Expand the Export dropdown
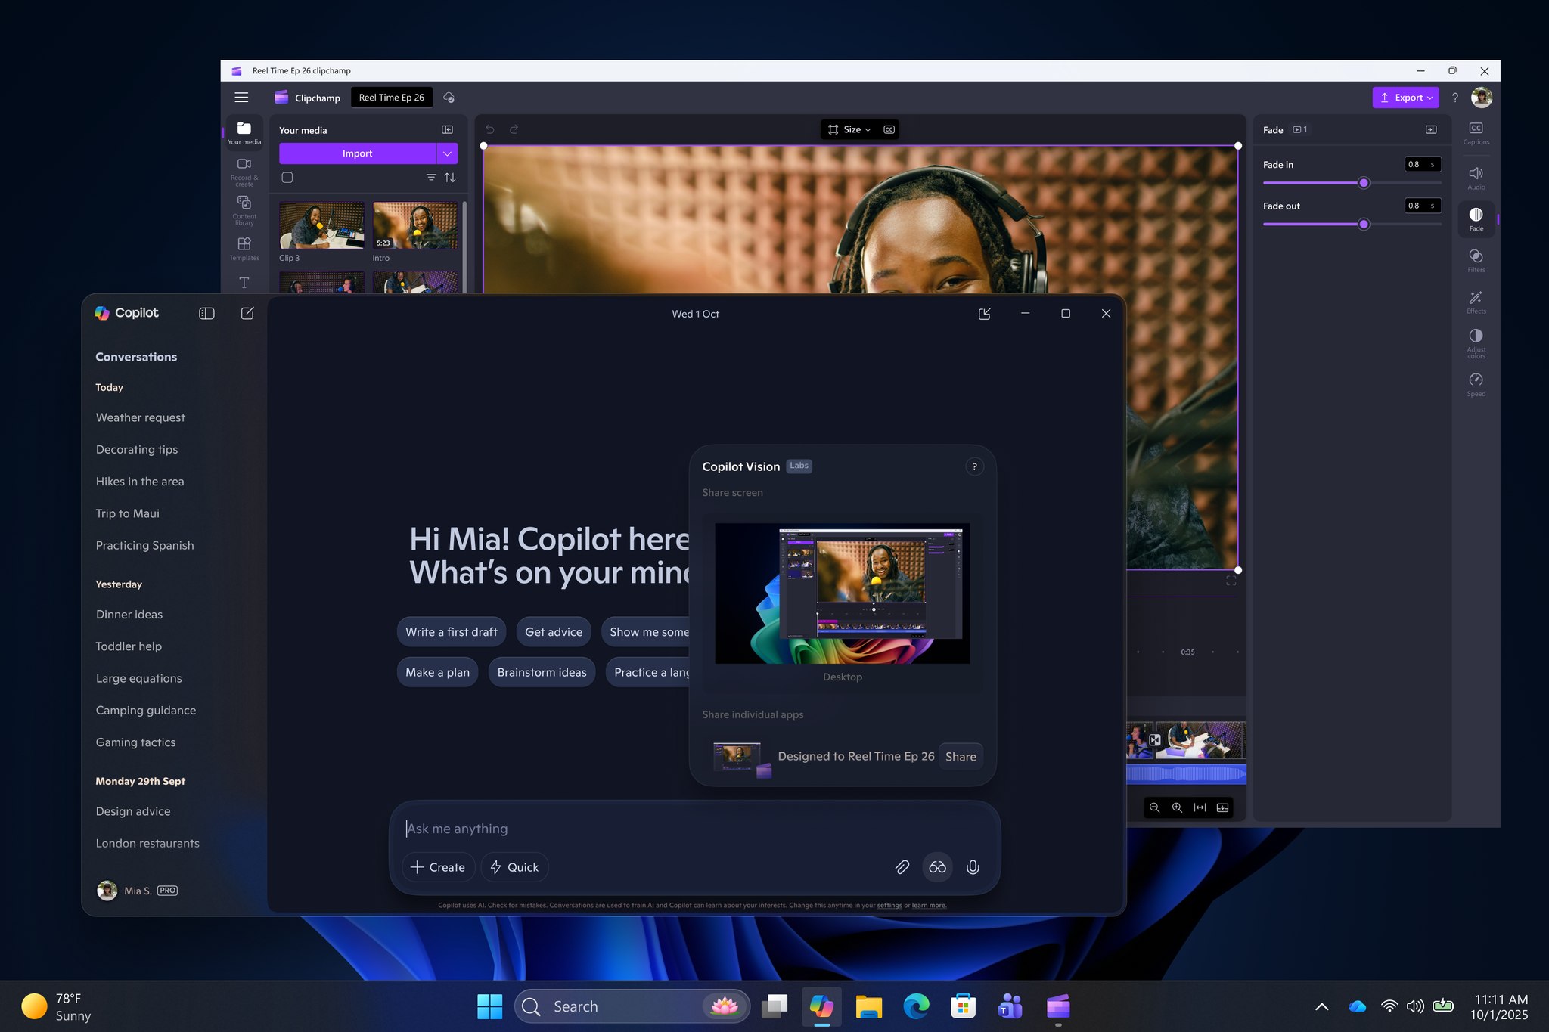1549x1032 pixels. (x=1429, y=98)
